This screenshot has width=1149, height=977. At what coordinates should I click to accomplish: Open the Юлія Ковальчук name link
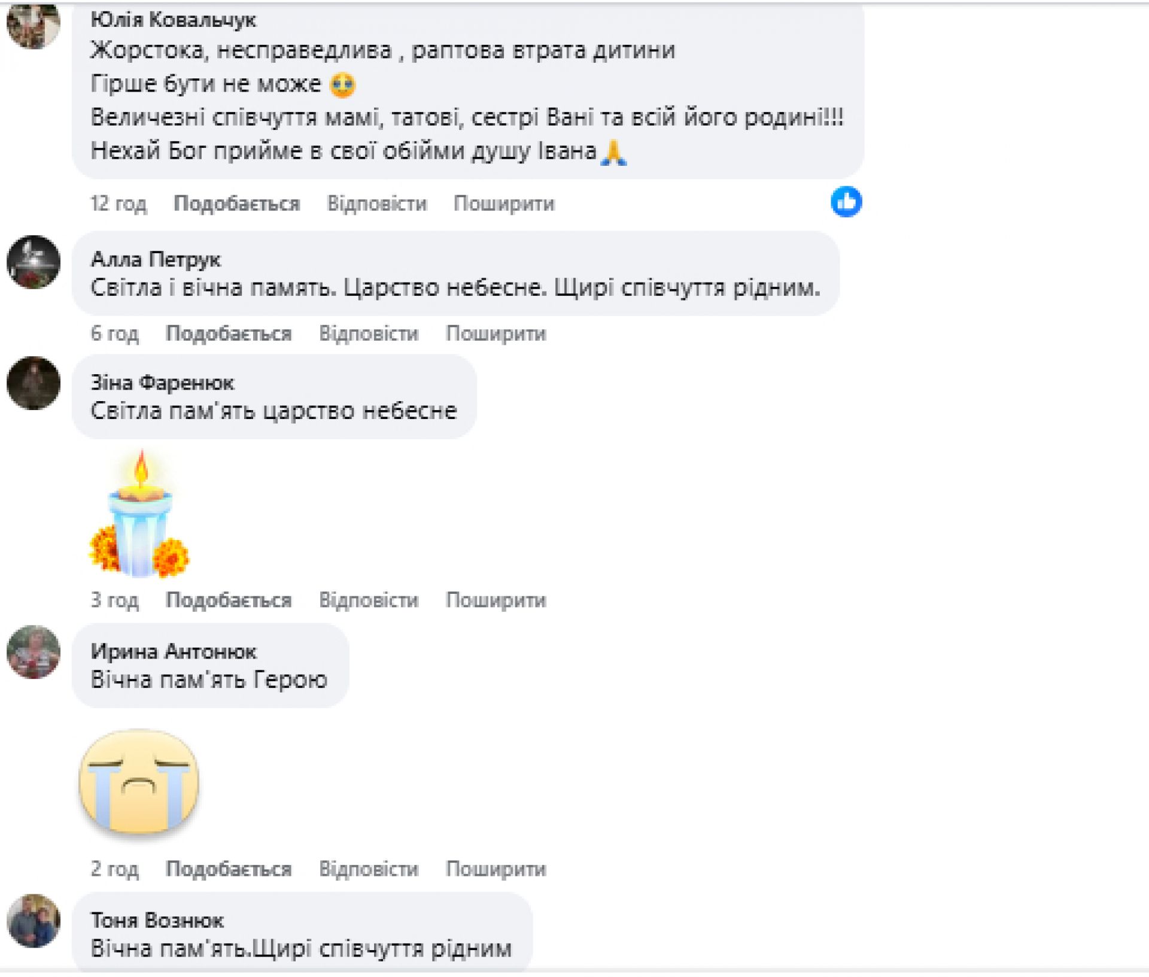[174, 20]
